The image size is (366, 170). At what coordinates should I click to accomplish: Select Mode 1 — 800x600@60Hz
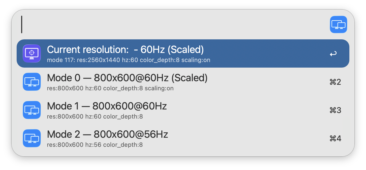point(107,106)
